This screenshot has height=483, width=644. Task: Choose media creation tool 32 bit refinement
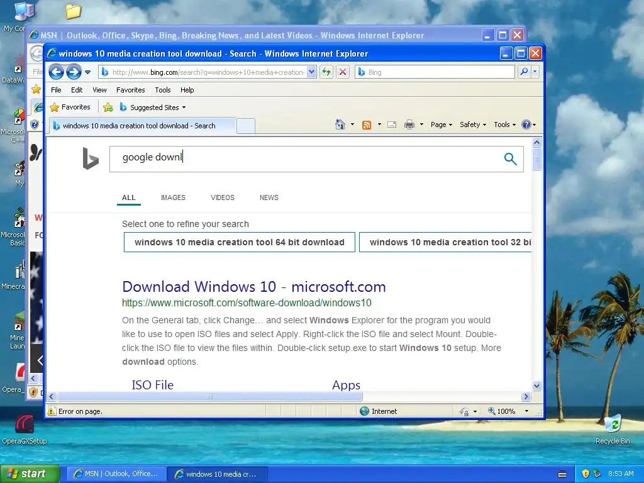[445, 242]
